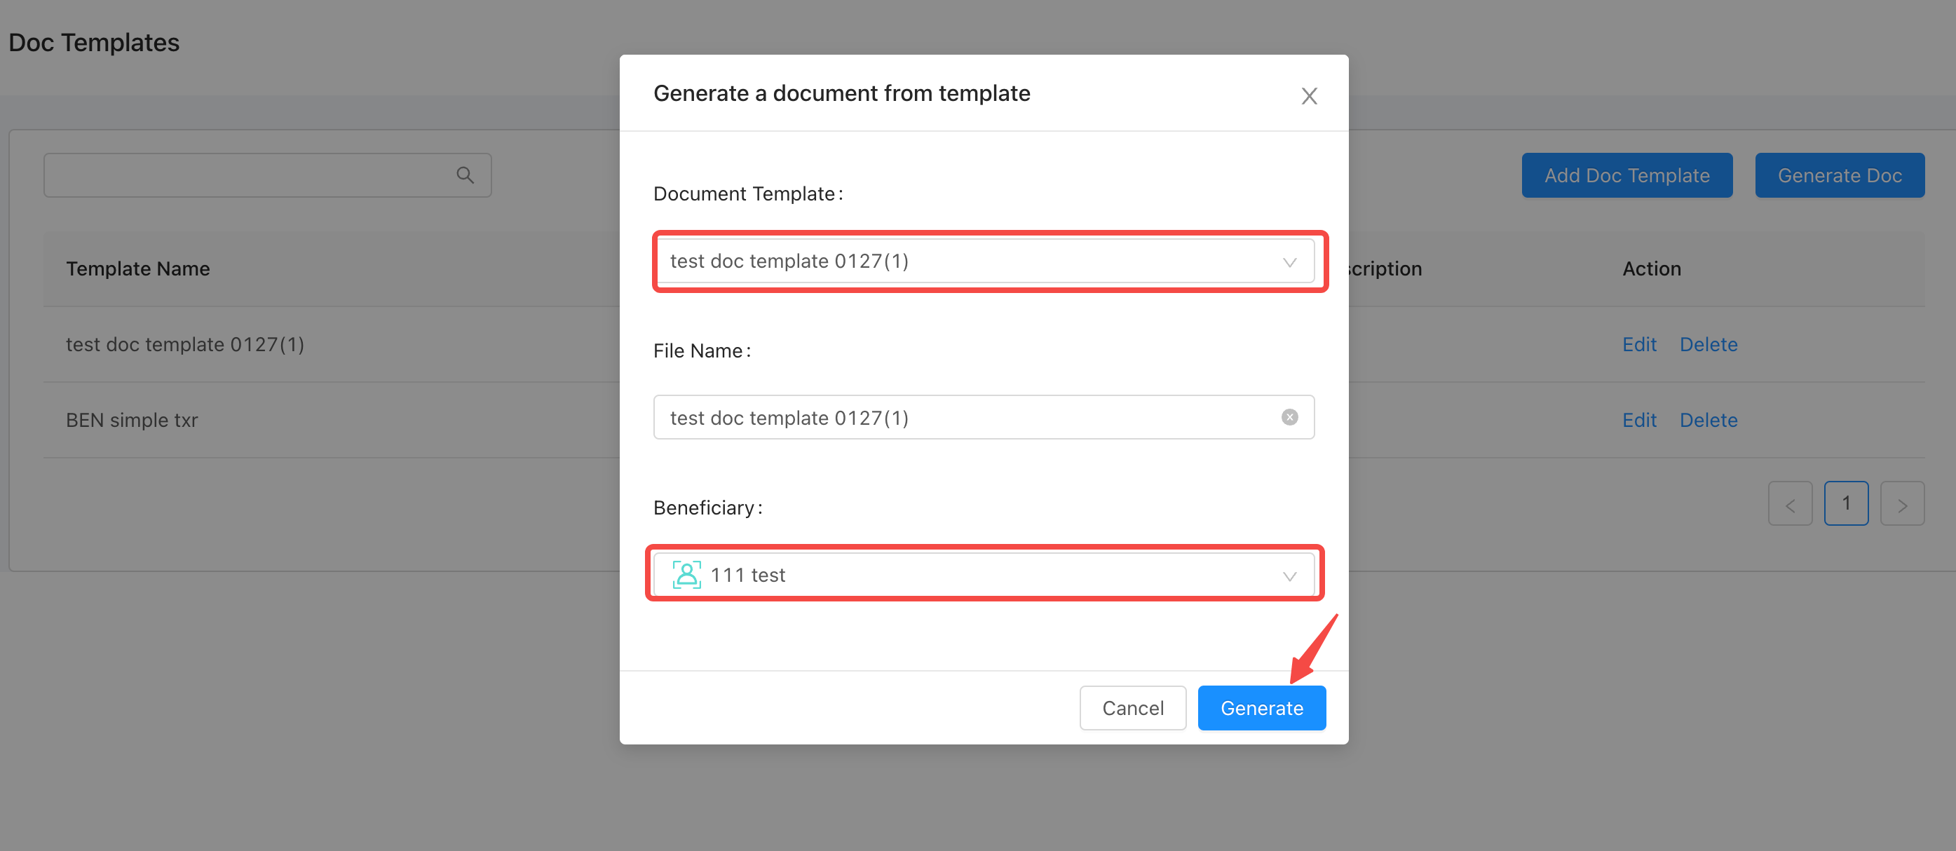Delete the BEN simple txr template
The height and width of the screenshot is (851, 1956).
pos(1708,420)
